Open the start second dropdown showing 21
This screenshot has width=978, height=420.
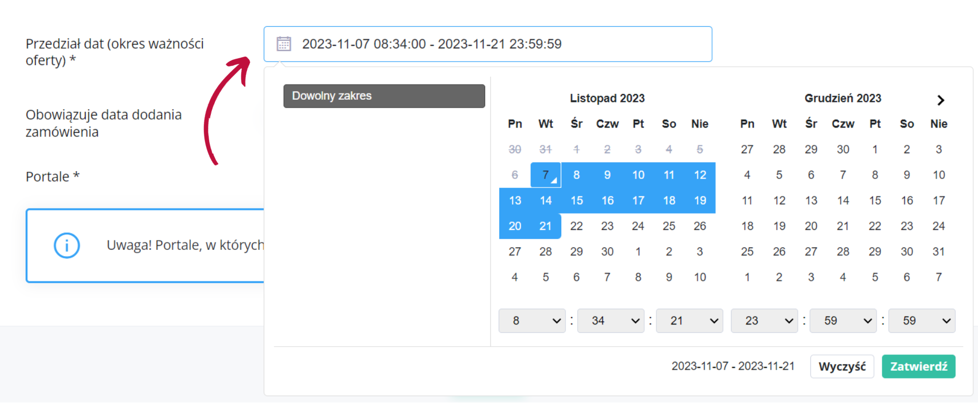[x=689, y=321]
